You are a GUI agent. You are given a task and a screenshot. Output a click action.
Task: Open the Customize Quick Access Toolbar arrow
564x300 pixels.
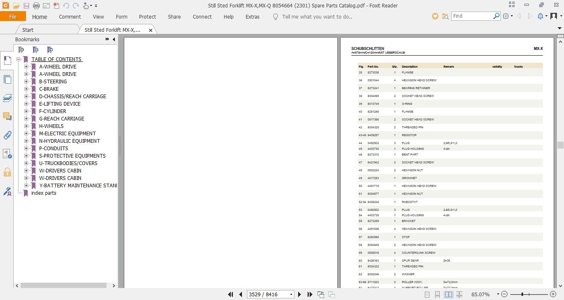pos(96,6)
